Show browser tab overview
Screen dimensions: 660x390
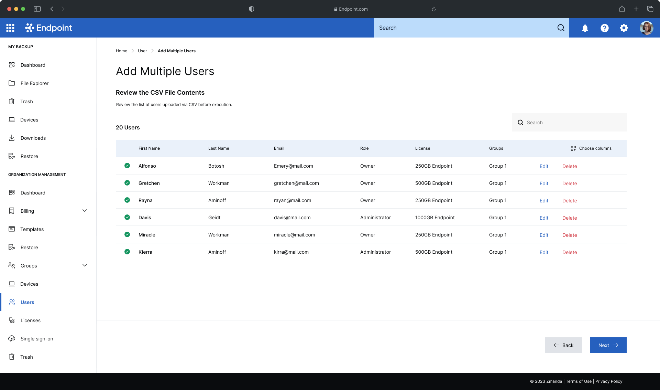click(x=650, y=9)
